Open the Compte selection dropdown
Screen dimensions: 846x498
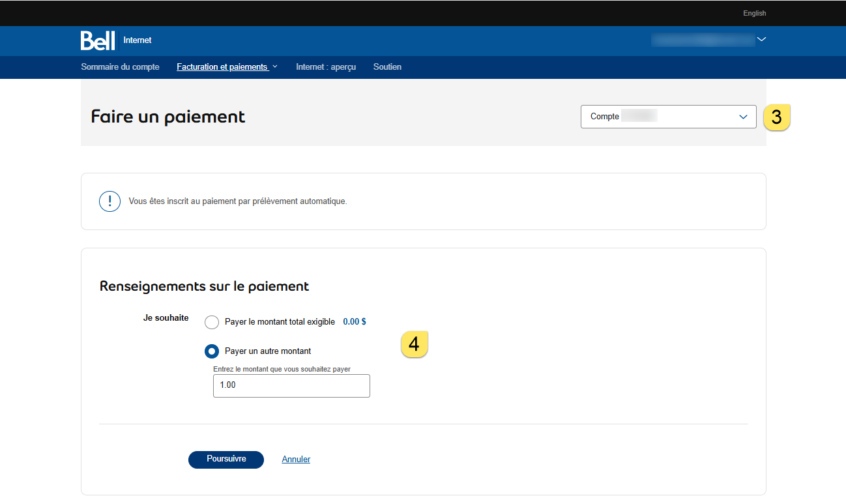668,117
